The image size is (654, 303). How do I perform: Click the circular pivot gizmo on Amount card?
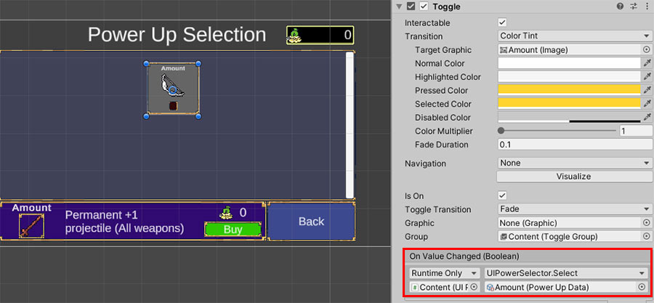173,89
